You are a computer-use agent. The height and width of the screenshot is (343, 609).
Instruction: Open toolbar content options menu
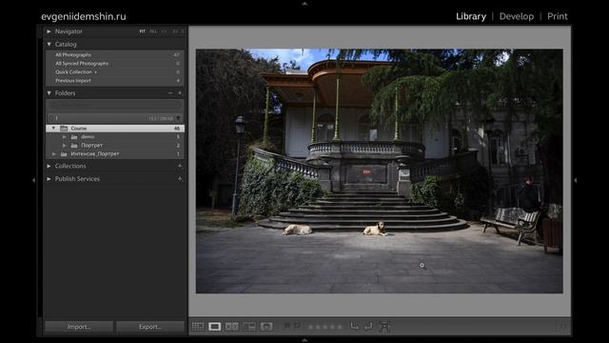pos(563,326)
